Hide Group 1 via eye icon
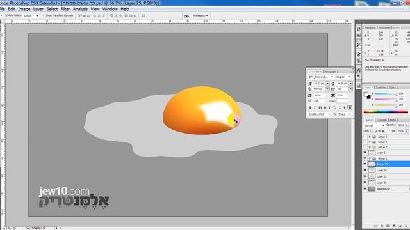 tap(365, 158)
